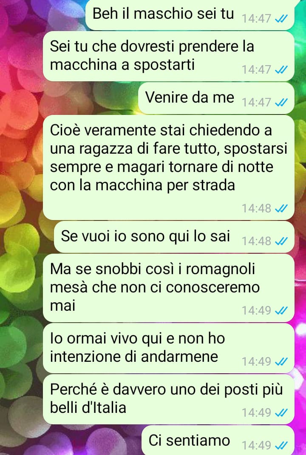Tap read ticks on 'snobbi così i romagnoli' message
The image size is (306, 455).
(281, 311)
